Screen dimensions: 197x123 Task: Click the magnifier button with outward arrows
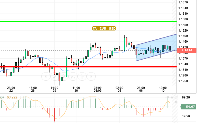[x=73, y=76]
